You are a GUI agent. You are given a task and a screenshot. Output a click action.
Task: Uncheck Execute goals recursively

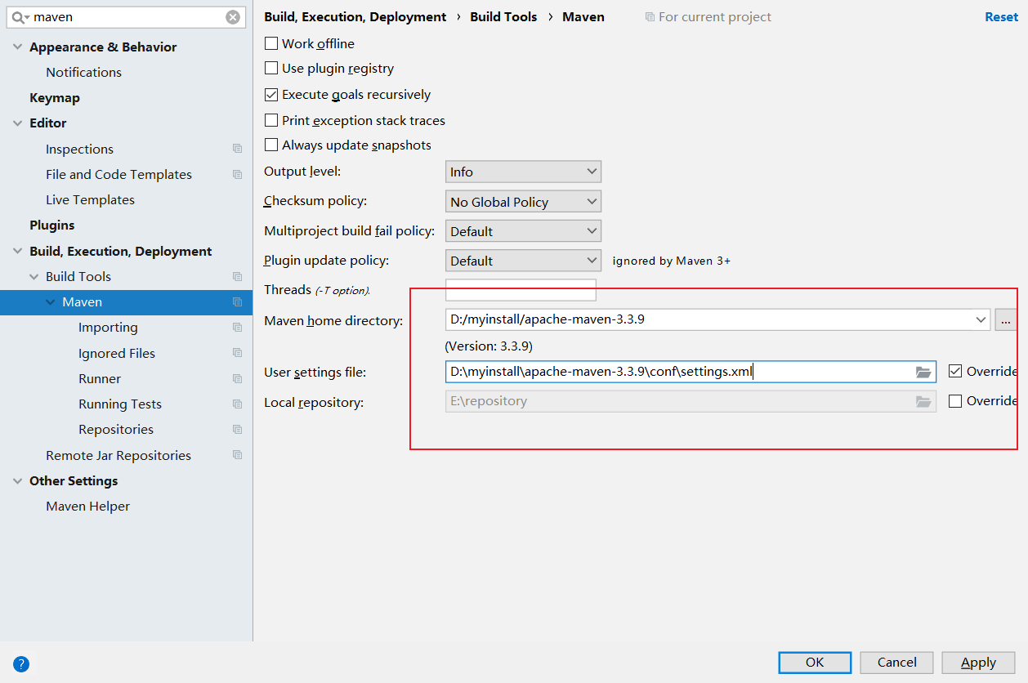coord(271,95)
